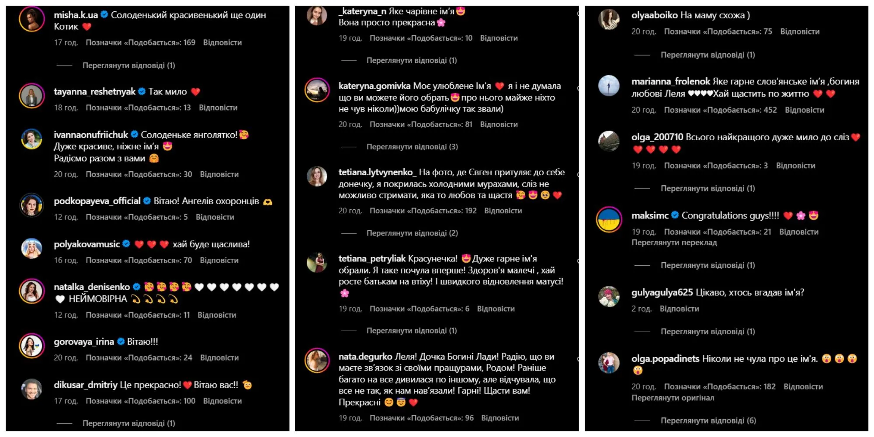Open podkopayeva_official profile picture

tap(32, 205)
